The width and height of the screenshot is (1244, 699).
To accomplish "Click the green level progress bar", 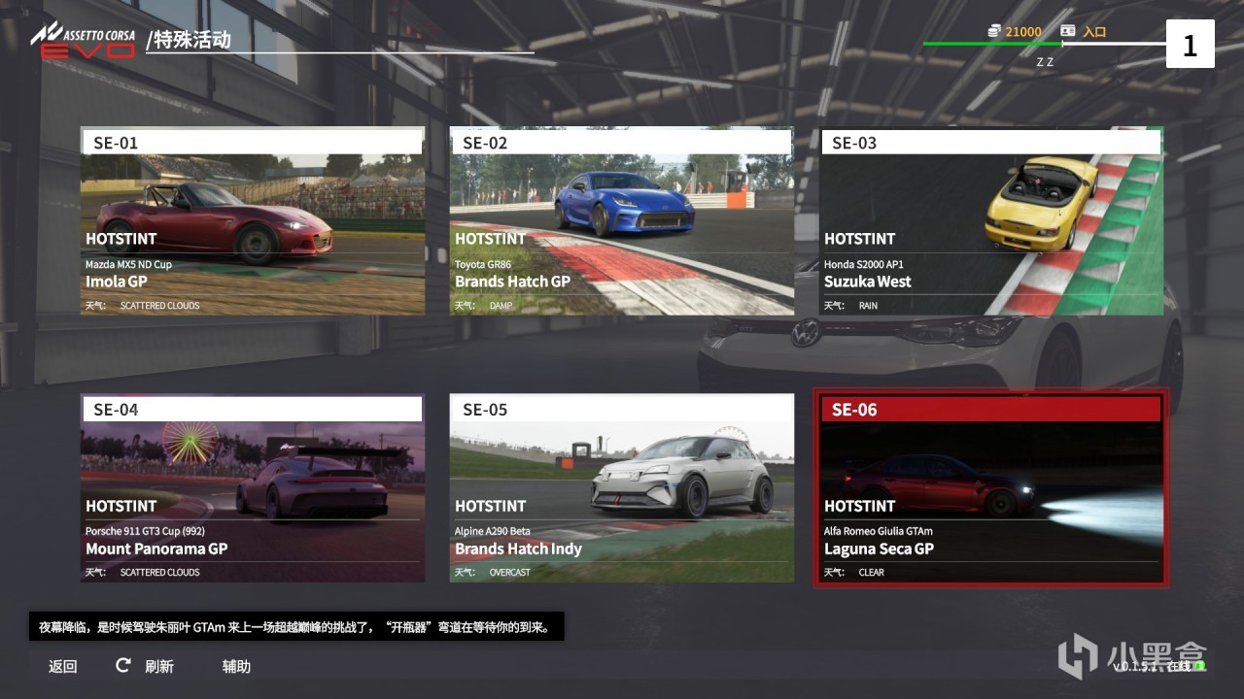I will (x=991, y=44).
